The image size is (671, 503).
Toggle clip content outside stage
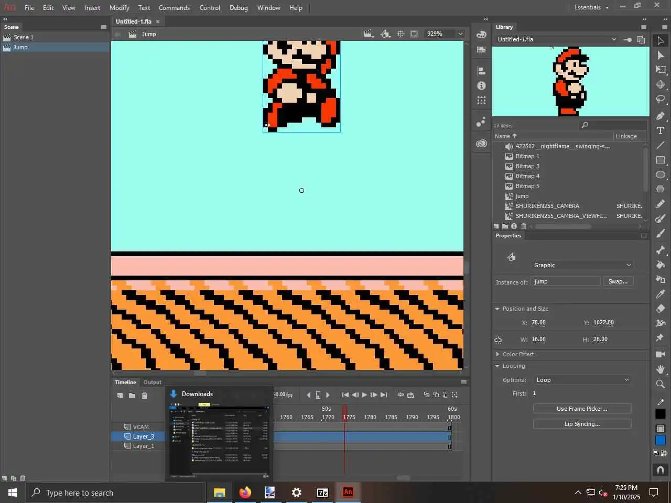(414, 34)
